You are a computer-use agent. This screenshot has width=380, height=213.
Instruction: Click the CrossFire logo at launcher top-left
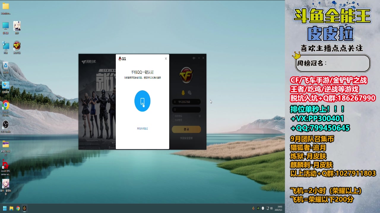coord(89,62)
